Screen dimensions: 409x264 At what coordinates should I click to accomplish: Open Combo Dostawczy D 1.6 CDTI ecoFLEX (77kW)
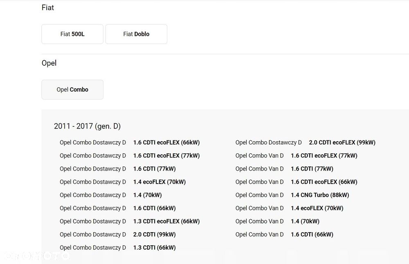130,156
